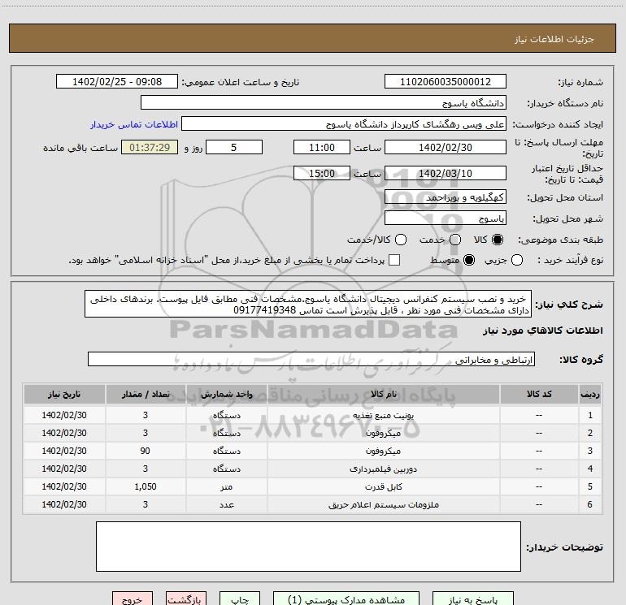
Task: Click the requester name field علی ویس رهگشای
Action: (344, 124)
